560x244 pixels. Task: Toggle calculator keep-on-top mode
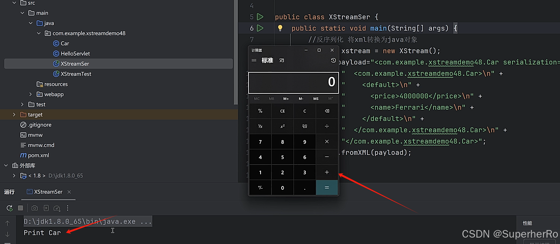pos(282,60)
